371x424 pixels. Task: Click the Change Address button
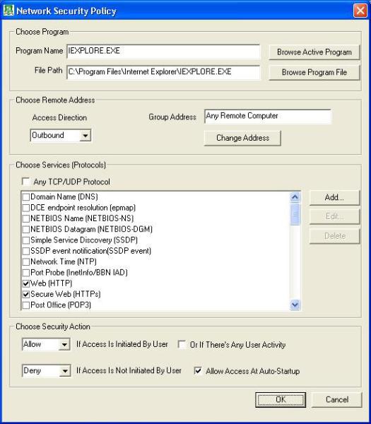tap(242, 138)
